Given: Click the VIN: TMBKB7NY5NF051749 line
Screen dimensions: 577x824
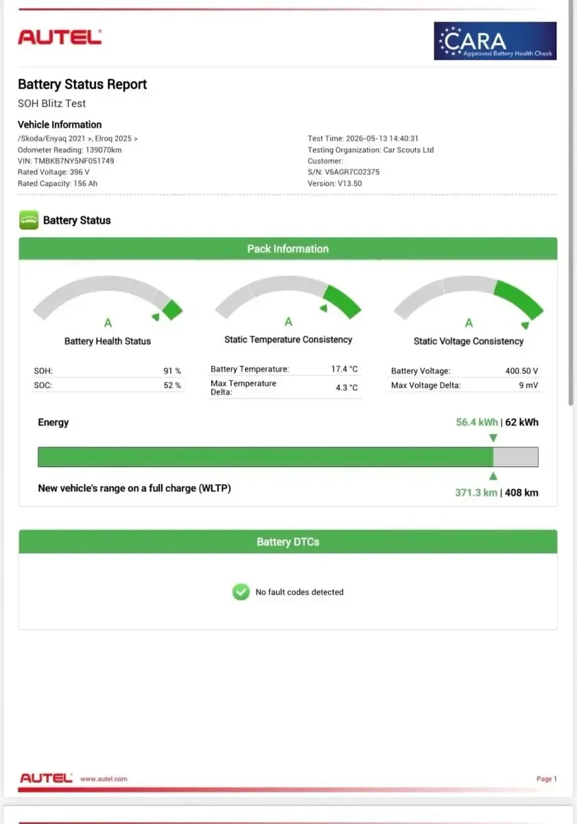Looking at the screenshot, I should tap(66, 161).
